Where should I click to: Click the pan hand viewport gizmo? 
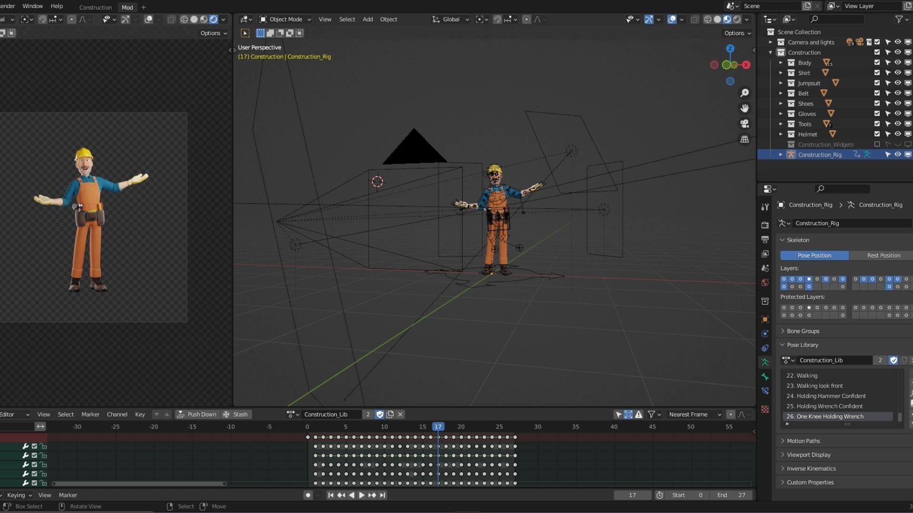[745, 108]
